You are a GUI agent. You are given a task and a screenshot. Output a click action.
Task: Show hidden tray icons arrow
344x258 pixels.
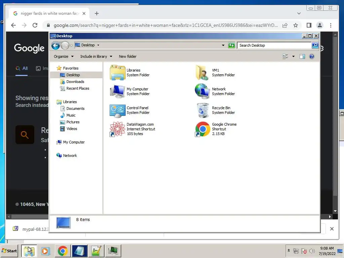[x=289, y=250]
